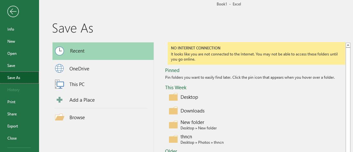Click the This Week section heading
The height and width of the screenshot is (152, 353).
point(176,87)
